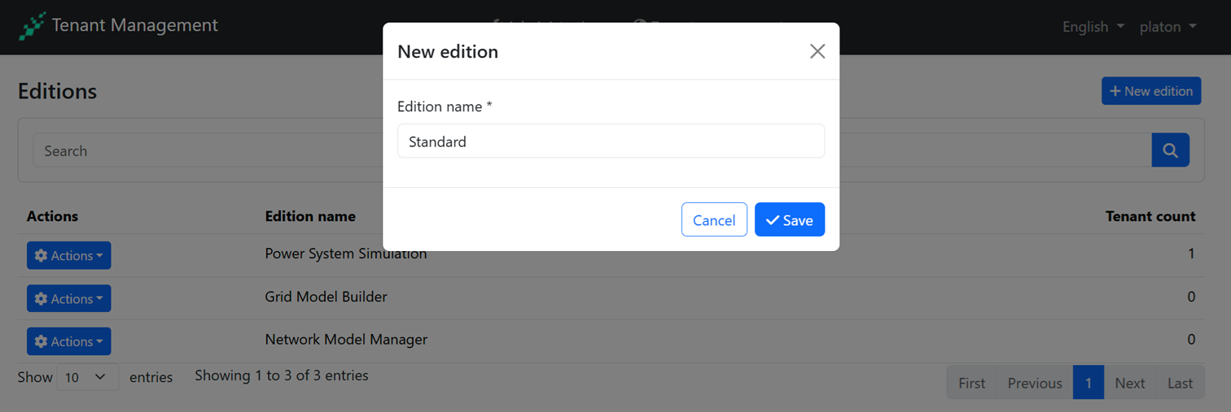This screenshot has height=412, width=1231.
Task: Click the magnifier search button
Action: click(1170, 150)
